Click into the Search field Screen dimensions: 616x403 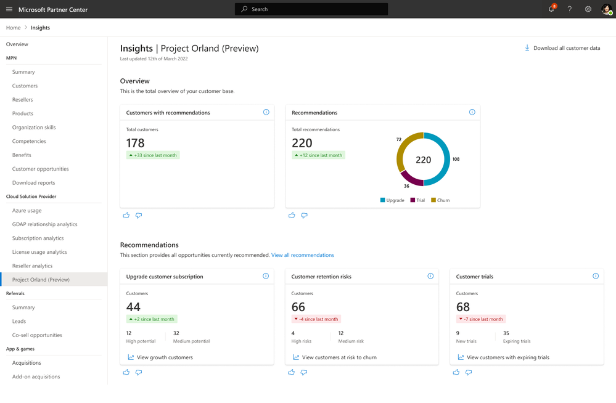(x=311, y=9)
